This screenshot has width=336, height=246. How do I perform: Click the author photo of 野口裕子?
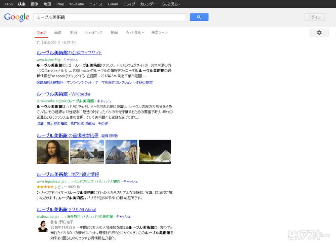pyautogui.click(x=43, y=226)
